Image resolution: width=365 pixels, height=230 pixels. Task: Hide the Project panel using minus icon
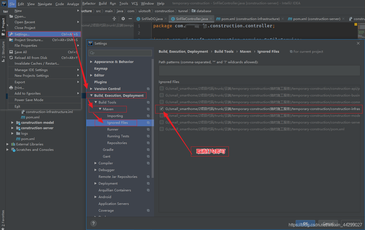click(130, 19)
